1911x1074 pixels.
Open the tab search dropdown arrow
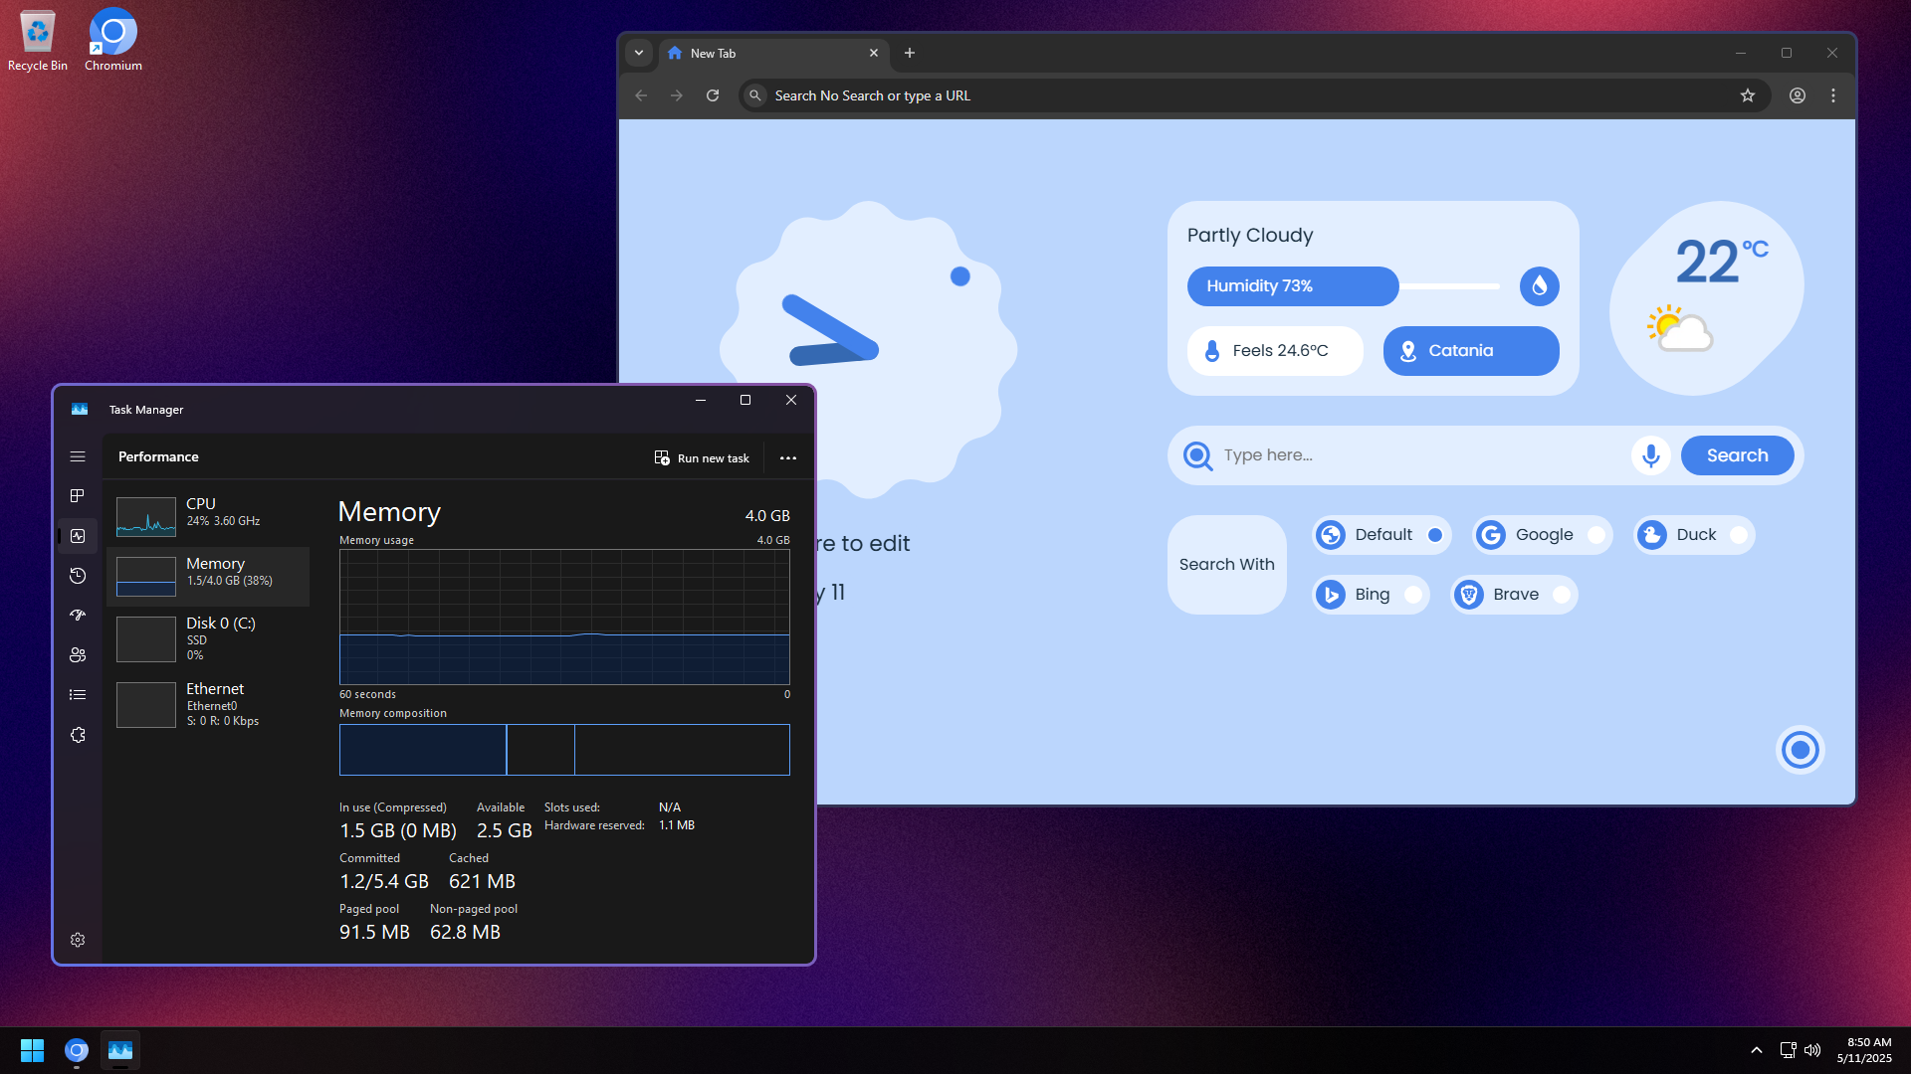[639, 53]
